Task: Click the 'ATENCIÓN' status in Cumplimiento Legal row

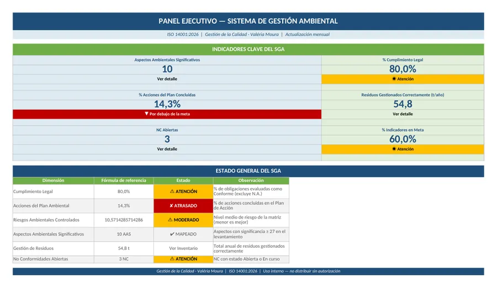Action: (x=183, y=191)
